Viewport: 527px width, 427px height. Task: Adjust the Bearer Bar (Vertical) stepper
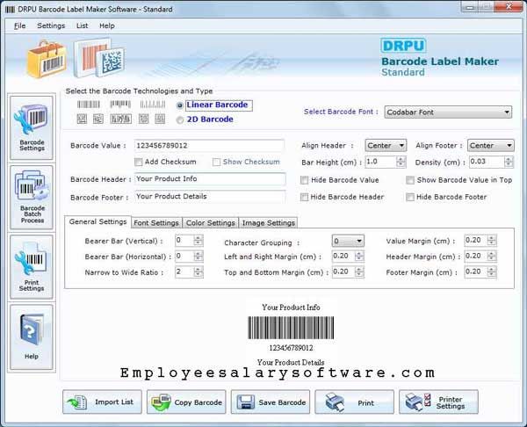tap(198, 241)
